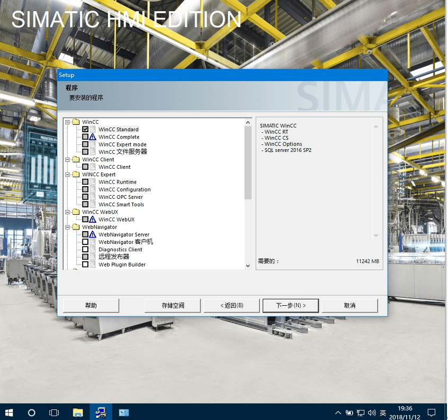The image size is (448, 420).
Task: Check the WebNavigator 客户机 checkbox
Action: pyautogui.click(x=85, y=242)
